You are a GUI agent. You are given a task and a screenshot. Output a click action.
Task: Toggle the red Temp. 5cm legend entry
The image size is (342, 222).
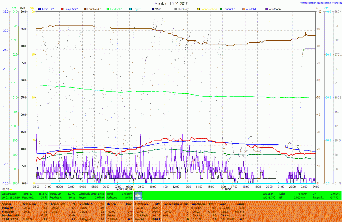click(71, 8)
